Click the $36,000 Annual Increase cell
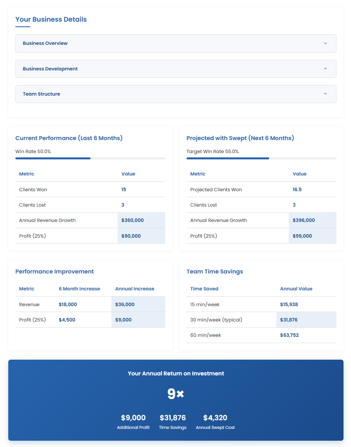Screen dimensions: 351x447 point(139,304)
